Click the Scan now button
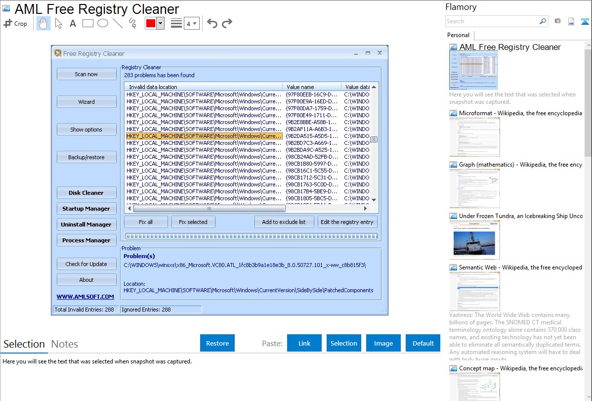Screen dimensions: 592x401 click(86, 74)
